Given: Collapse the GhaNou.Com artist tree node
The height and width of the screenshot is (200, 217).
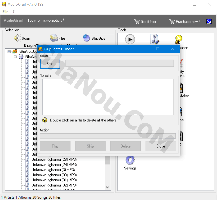Looking at the screenshot, I should pos(9,52).
